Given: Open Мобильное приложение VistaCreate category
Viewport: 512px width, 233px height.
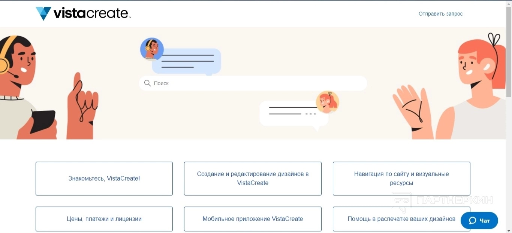Looking at the screenshot, I should click(253, 219).
